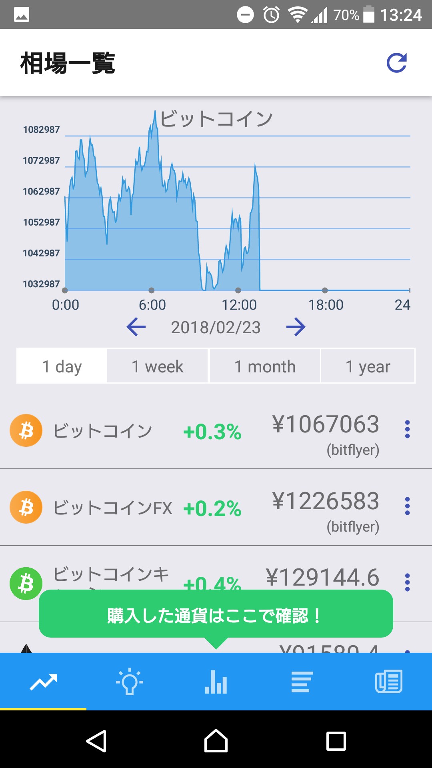Tap the refresh icon in the header
Screen dimensions: 432x768
[x=396, y=63]
